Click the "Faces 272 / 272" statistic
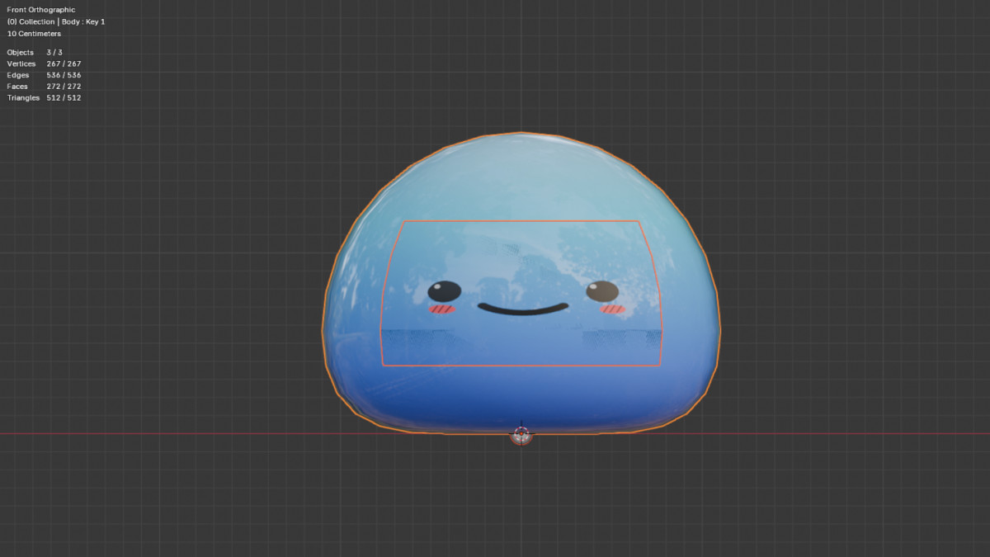Image resolution: width=990 pixels, height=557 pixels. 44,87
